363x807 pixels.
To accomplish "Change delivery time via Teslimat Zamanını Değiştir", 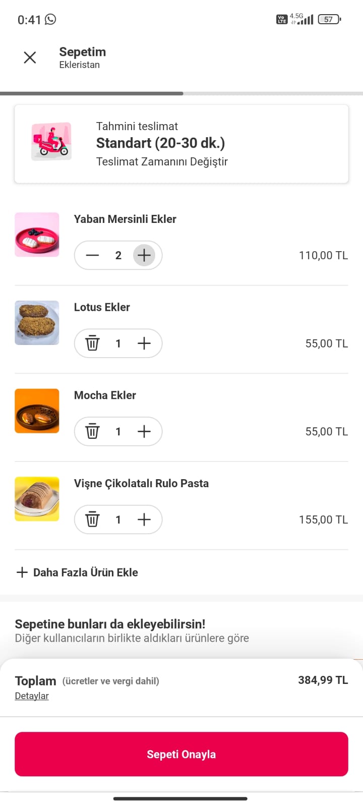I will (x=162, y=161).
